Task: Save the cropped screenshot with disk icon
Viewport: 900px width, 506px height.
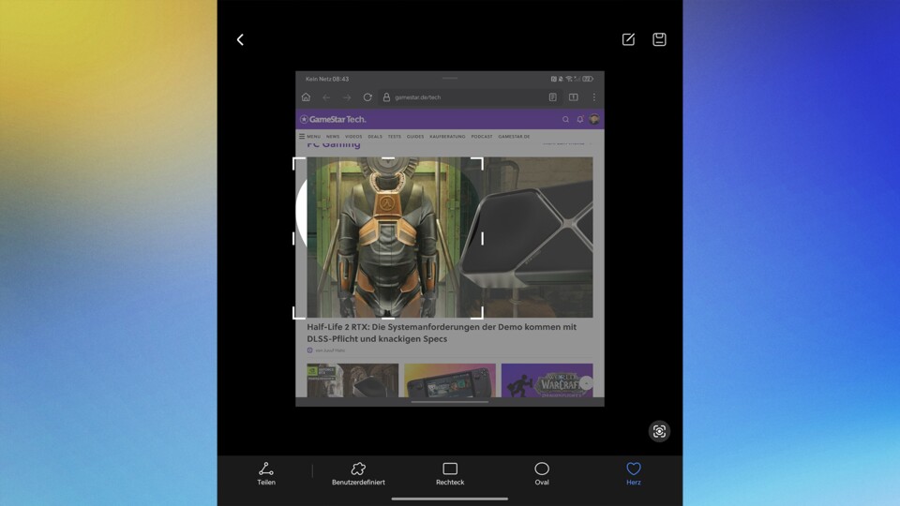Action: (x=659, y=39)
